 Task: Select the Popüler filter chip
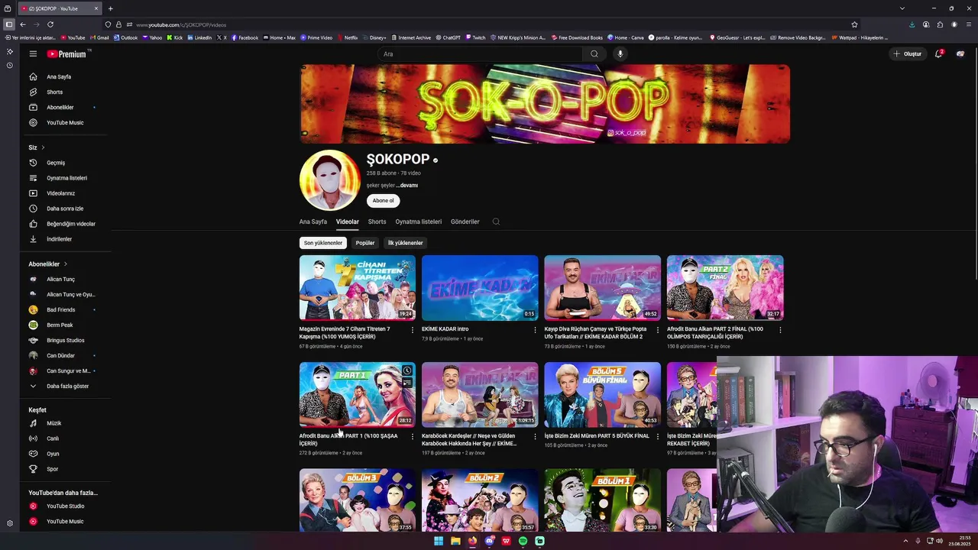pos(365,243)
